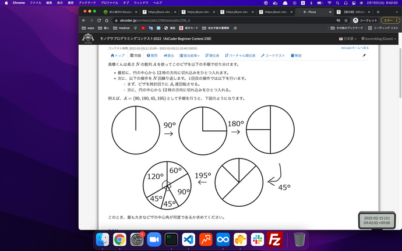Open Zoom from the Dock
Screen dimensions: 402x251
[154, 239]
